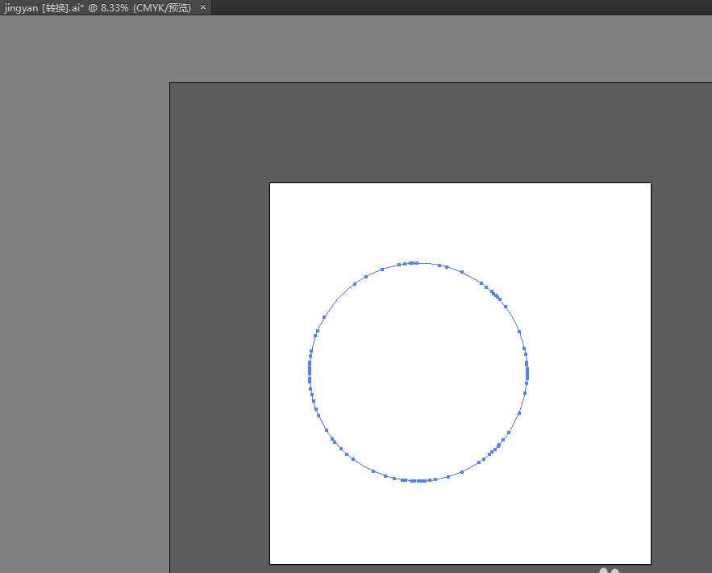Switch to the jingyan [转换].ai document tab
The image size is (712, 573).
[x=97, y=7]
